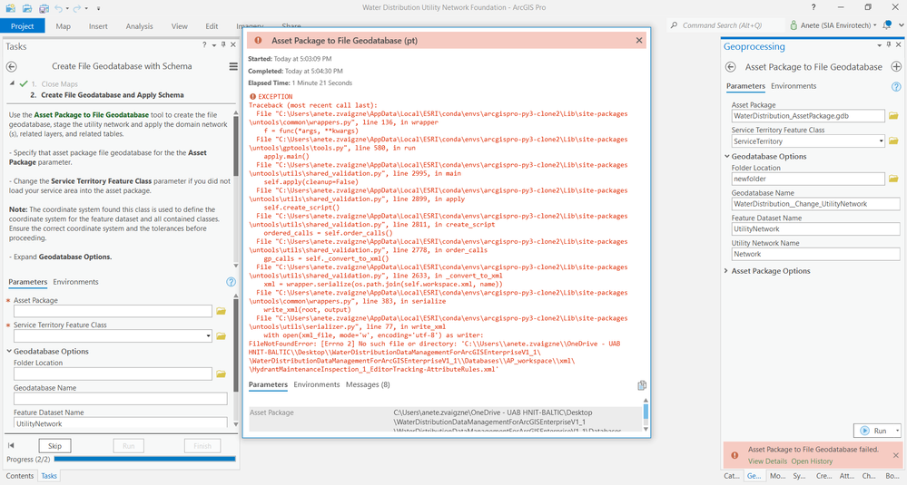Browse Service Territory Feature Class in Tasks pane
The height and width of the screenshot is (485, 907).
pos(221,336)
